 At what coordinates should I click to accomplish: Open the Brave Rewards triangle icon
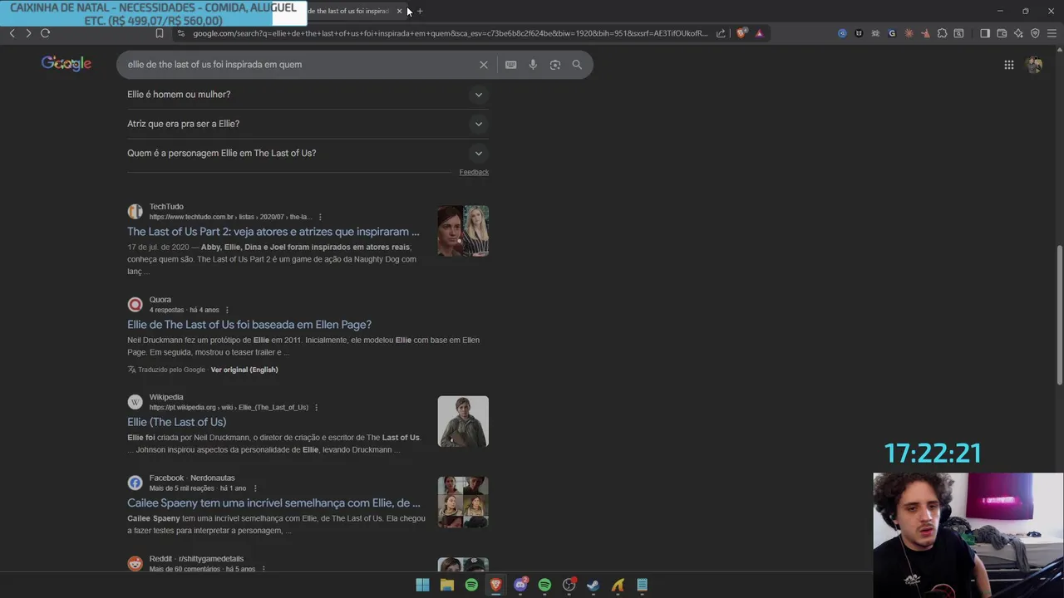(x=759, y=33)
